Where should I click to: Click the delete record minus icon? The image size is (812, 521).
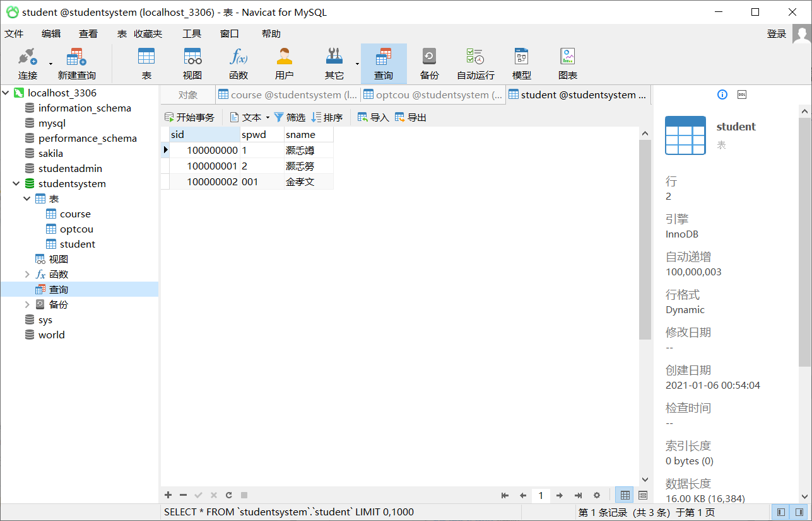pos(183,495)
